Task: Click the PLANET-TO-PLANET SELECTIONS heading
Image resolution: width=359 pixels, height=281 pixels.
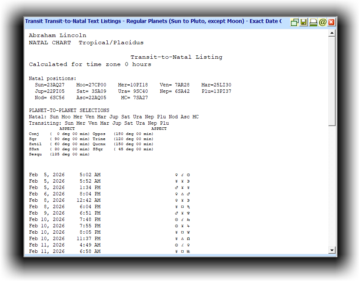Action: [x=69, y=110]
